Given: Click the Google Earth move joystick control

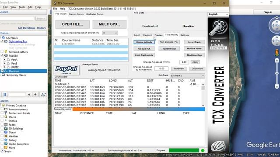Looking at the screenshot, I should pos(276,41).
